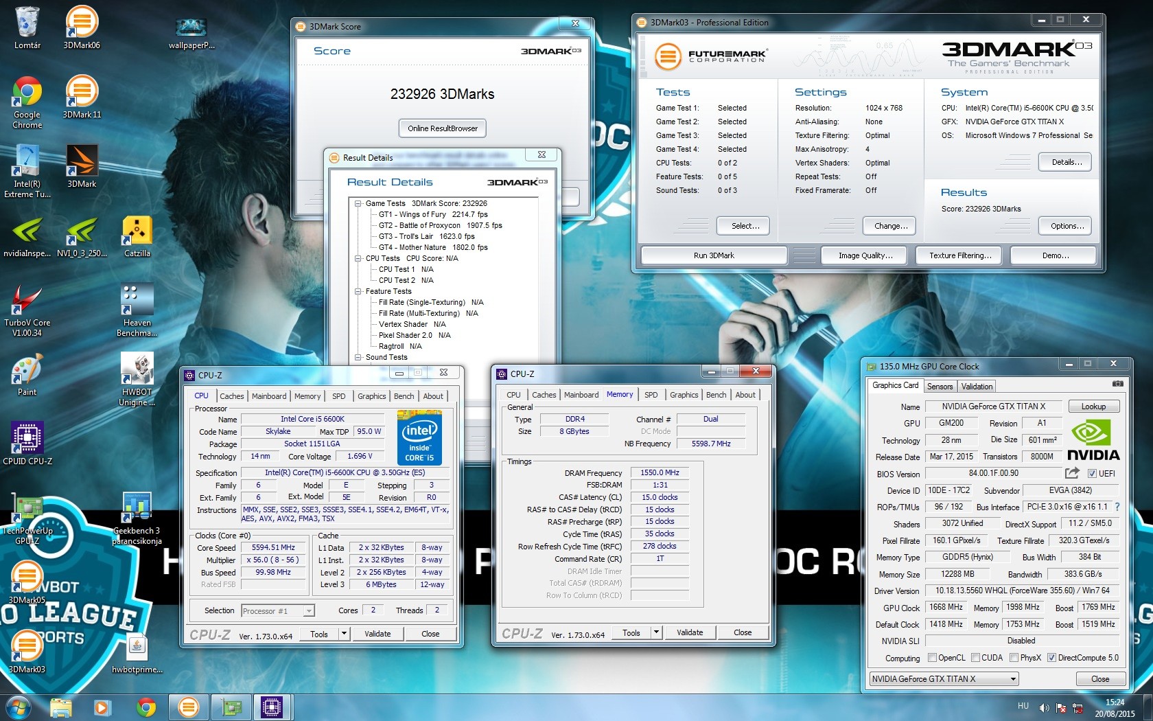This screenshot has height=721, width=1153.
Task: Open the Processor #1 selection dropdown
Action: coord(278,611)
